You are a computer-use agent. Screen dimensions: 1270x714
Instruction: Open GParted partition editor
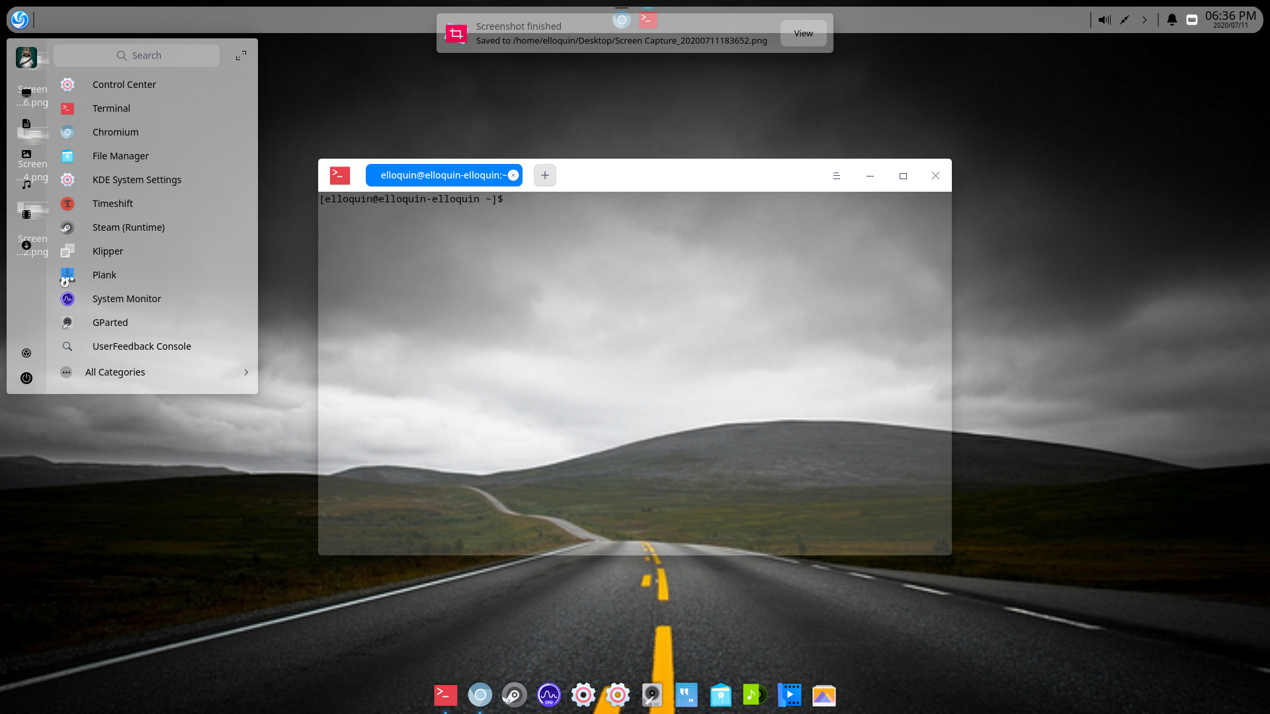pos(109,322)
